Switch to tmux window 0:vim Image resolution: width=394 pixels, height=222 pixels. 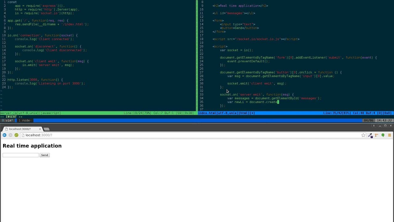point(7,120)
